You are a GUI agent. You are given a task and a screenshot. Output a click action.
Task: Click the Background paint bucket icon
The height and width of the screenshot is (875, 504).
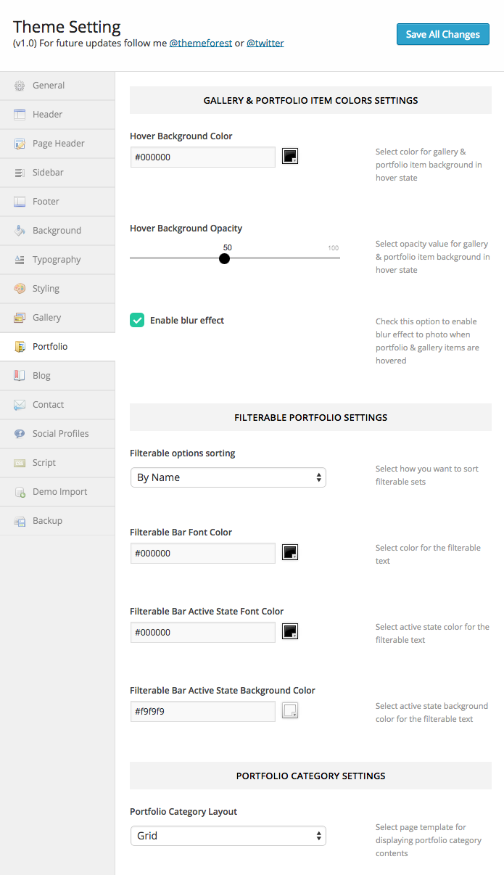20,231
